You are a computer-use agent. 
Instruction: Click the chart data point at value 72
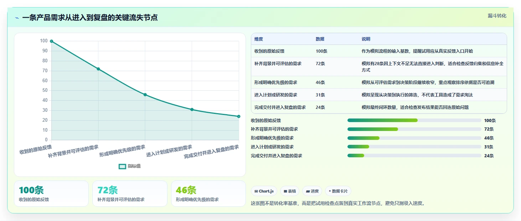click(x=98, y=69)
